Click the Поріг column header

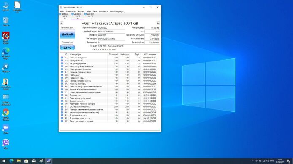coord(135,54)
